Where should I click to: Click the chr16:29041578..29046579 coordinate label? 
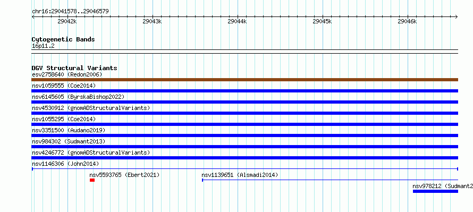(70, 12)
